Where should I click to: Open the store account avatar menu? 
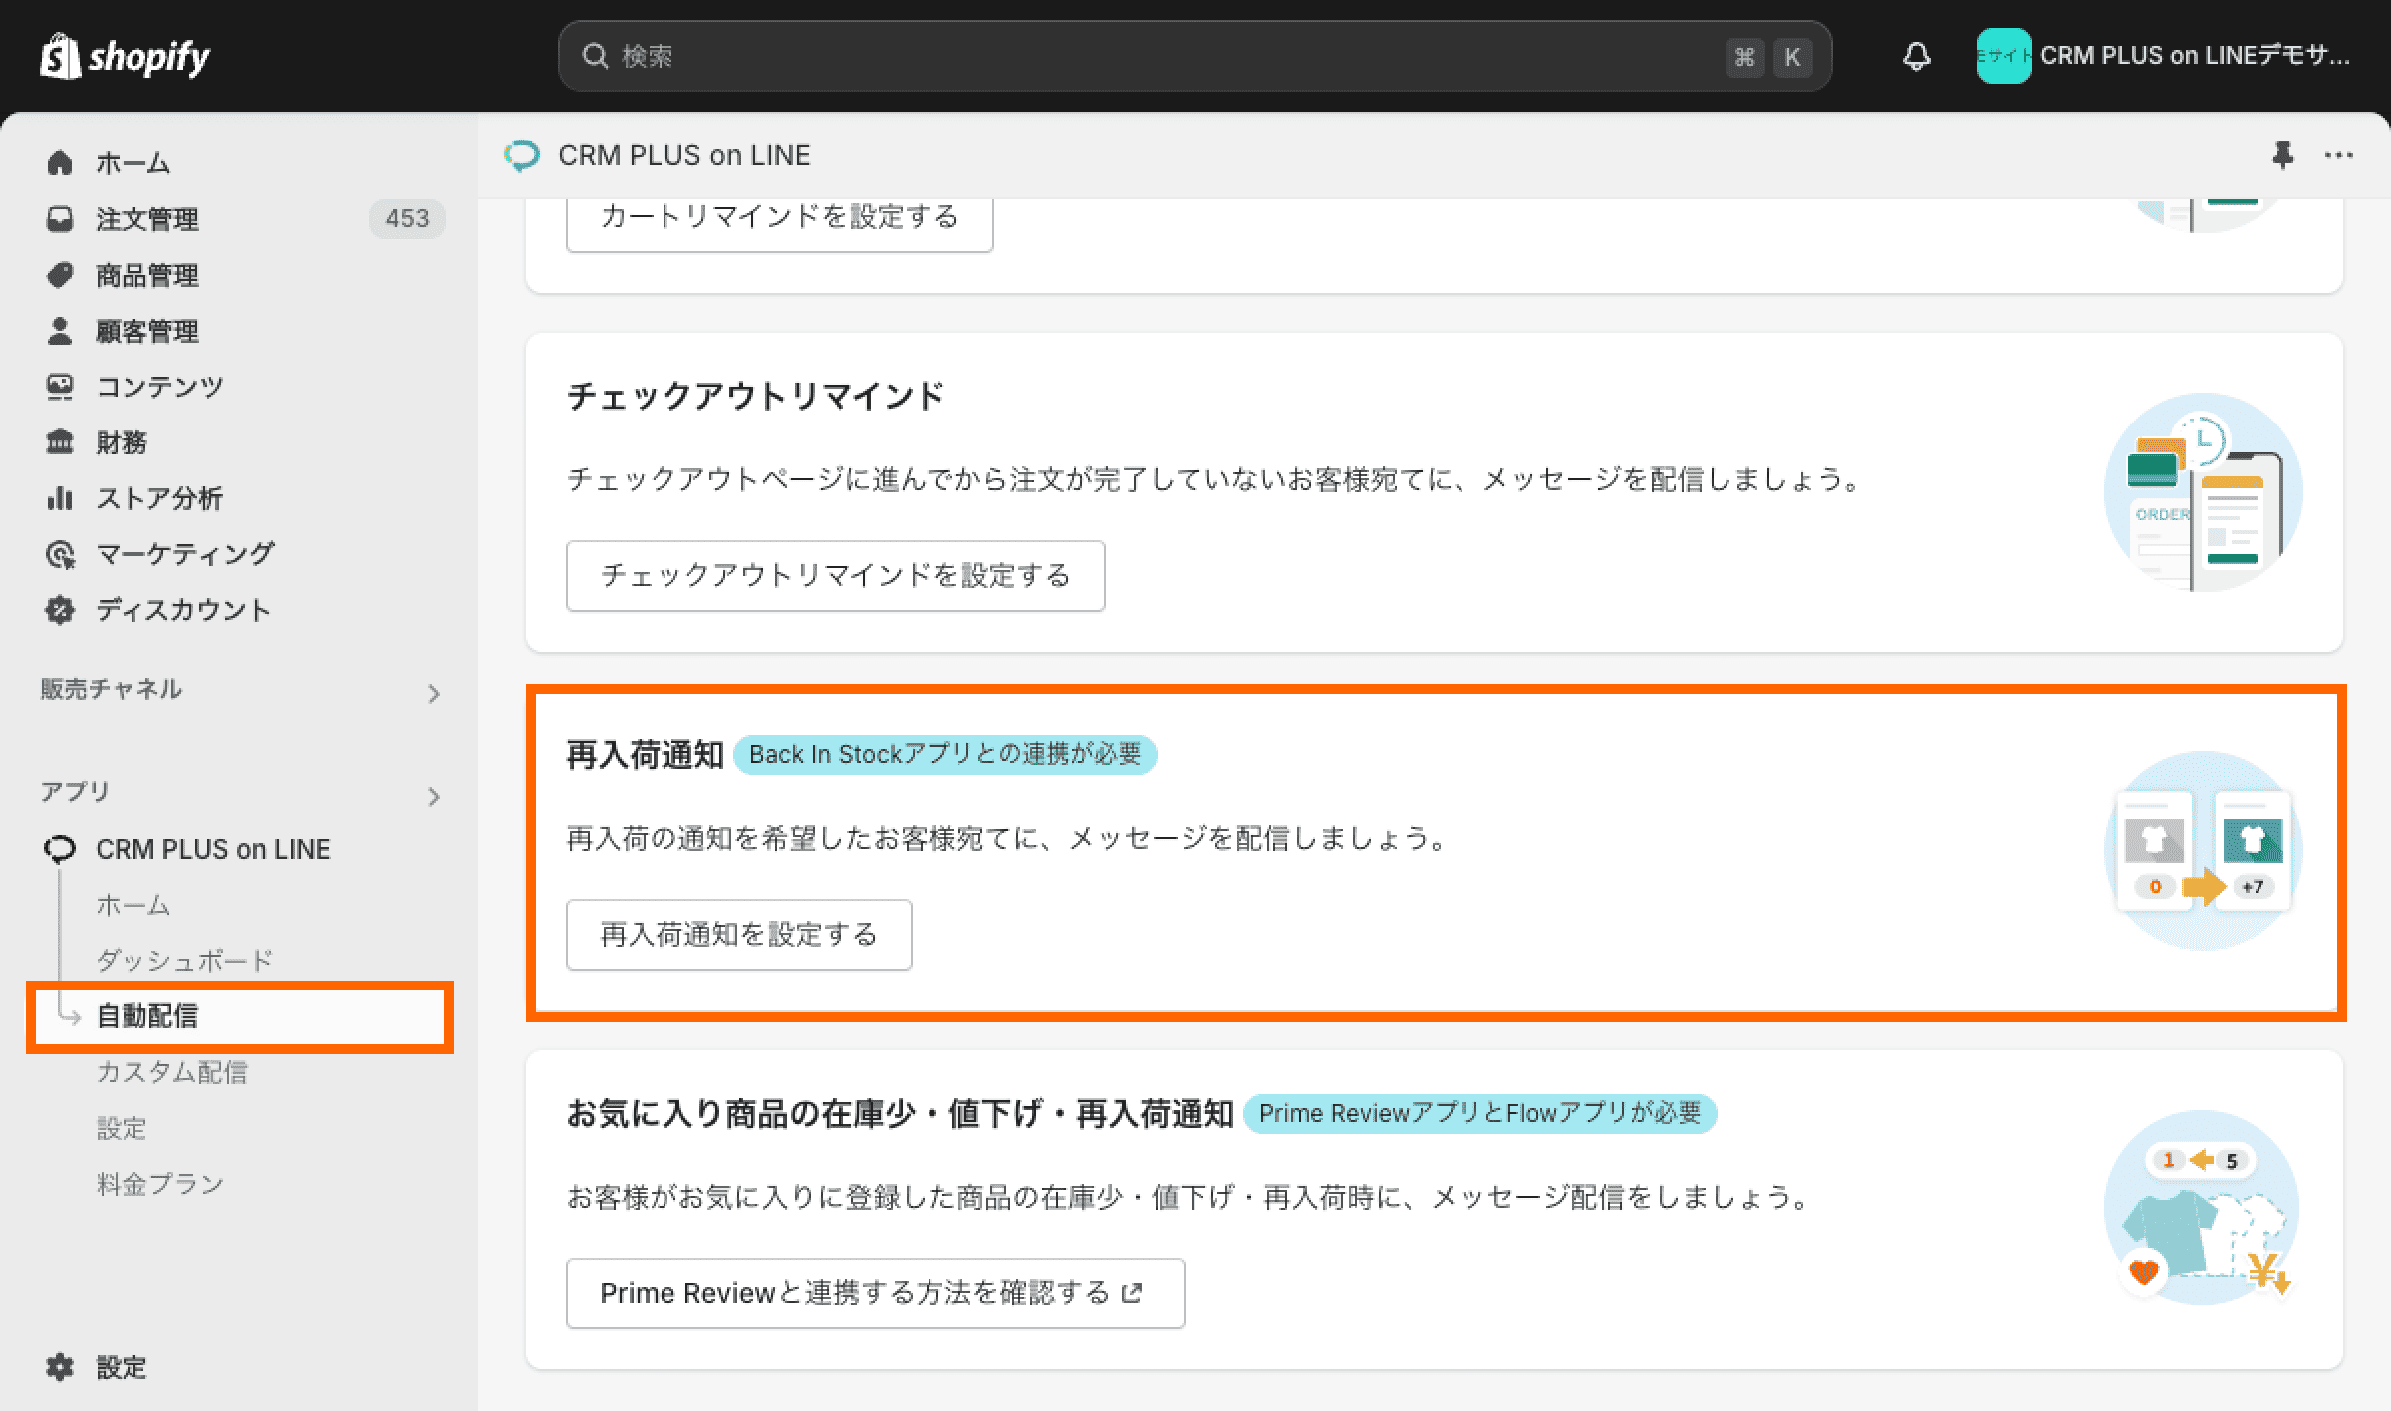pos(2003,56)
